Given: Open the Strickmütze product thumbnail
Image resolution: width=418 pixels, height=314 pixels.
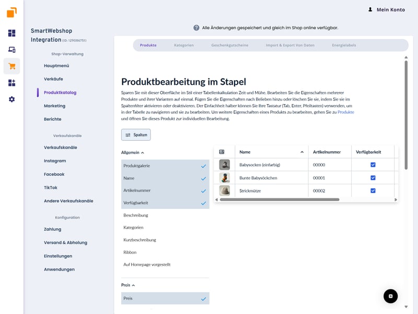Looking at the screenshot, I should tap(225, 190).
